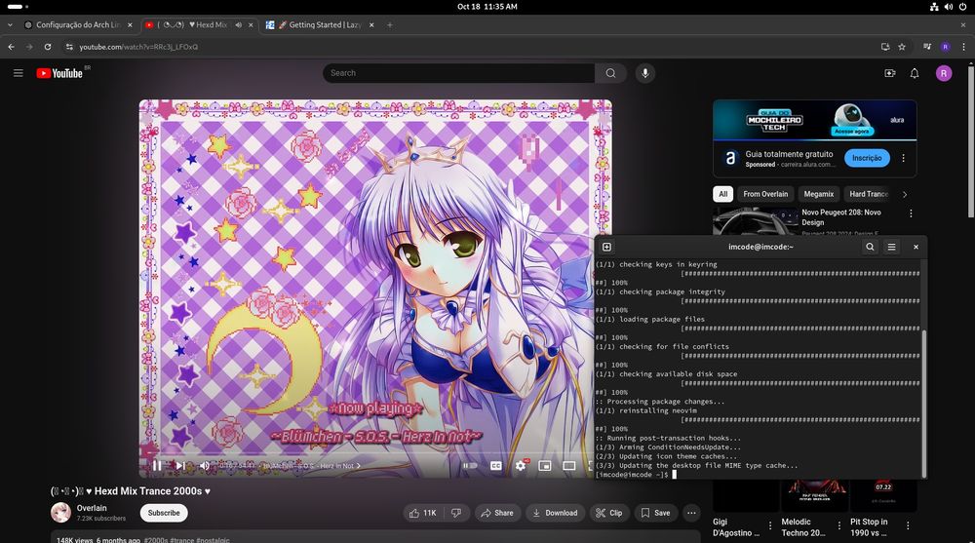Open a new browser tab
This screenshot has height=543, width=975.
(390, 25)
